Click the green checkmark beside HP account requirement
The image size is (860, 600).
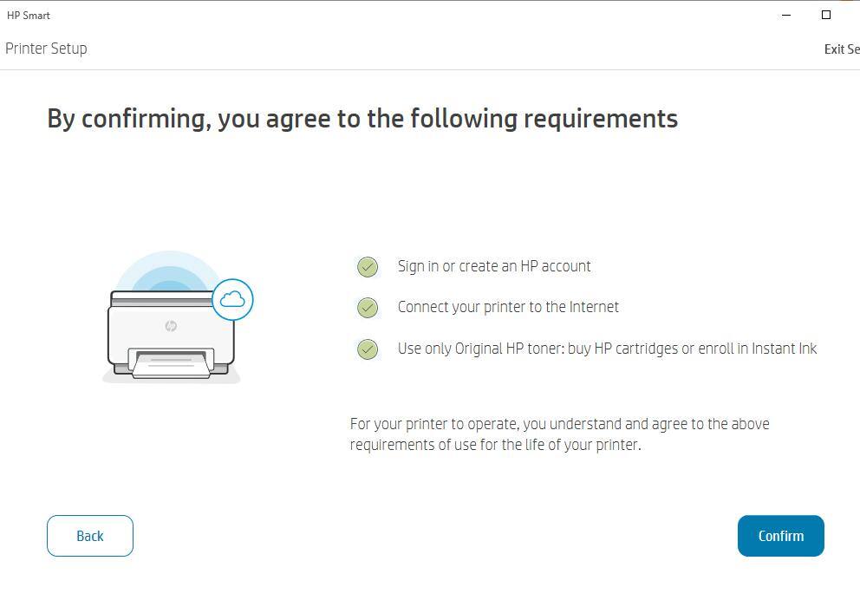click(367, 267)
